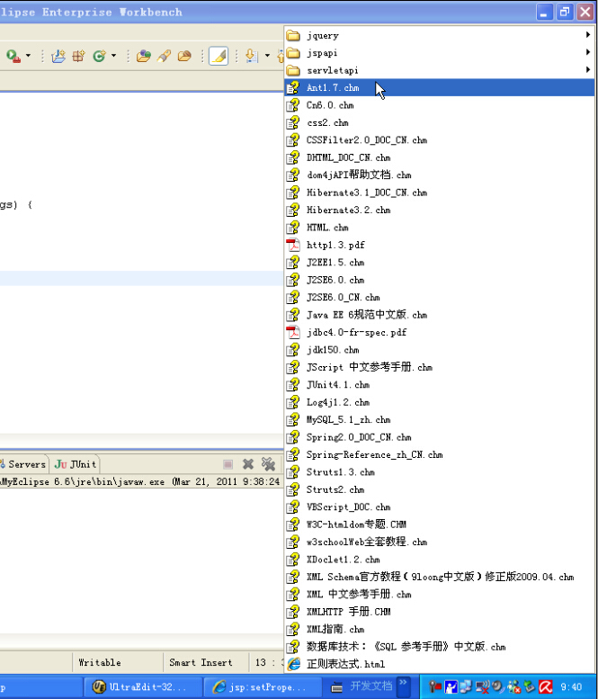Open Hibernate3.2.chm entry
598x699 pixels.
tap(440, 210)
